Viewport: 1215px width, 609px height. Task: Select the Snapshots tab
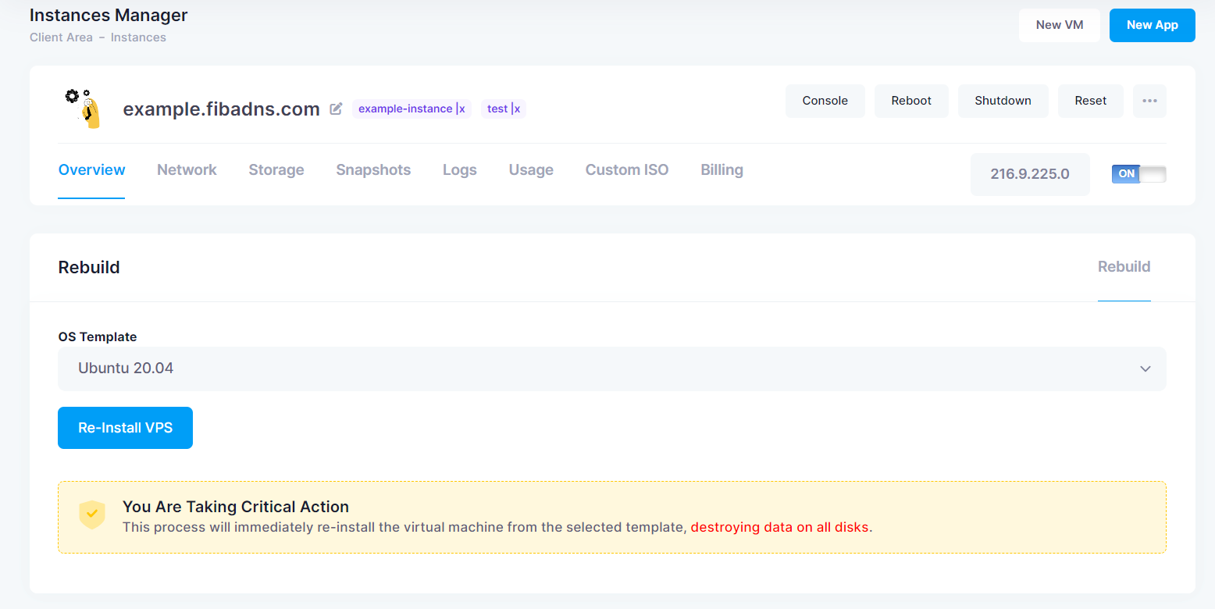tap(373, 170)
